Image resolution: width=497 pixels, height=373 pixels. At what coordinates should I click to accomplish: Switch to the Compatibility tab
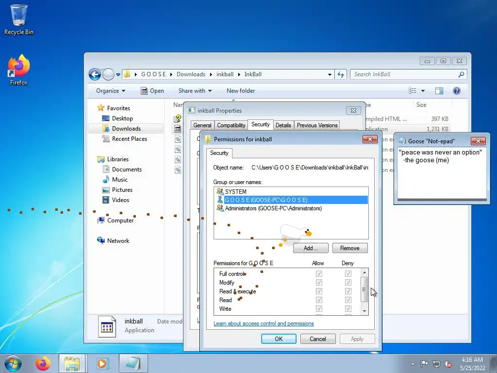[x=231, y=125]
